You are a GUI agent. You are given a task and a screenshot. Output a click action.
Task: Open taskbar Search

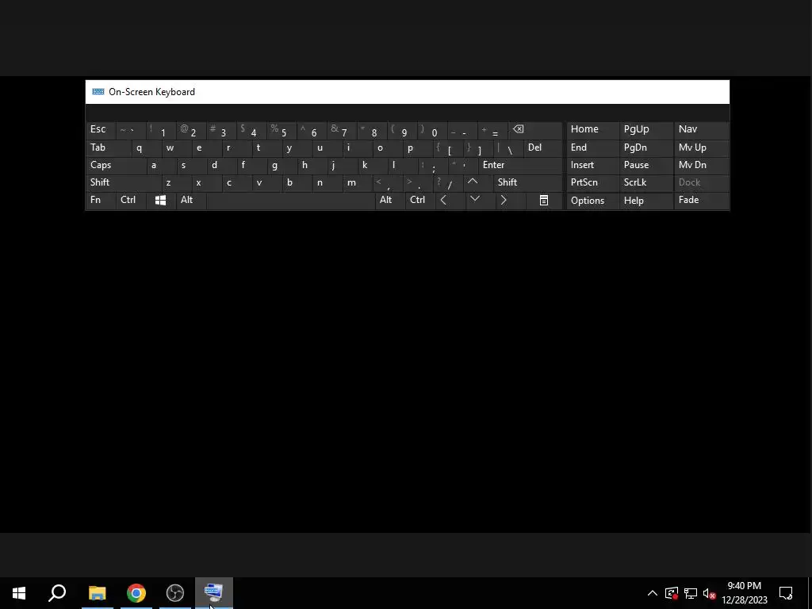(x=57, y=593)
